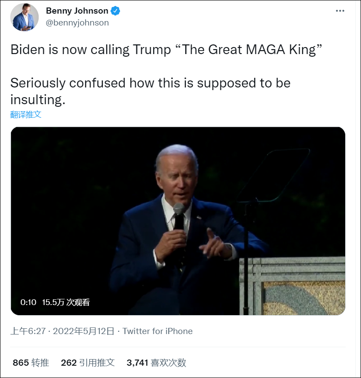
Task: Play the Biden speech video
Action: pos(178,221)
